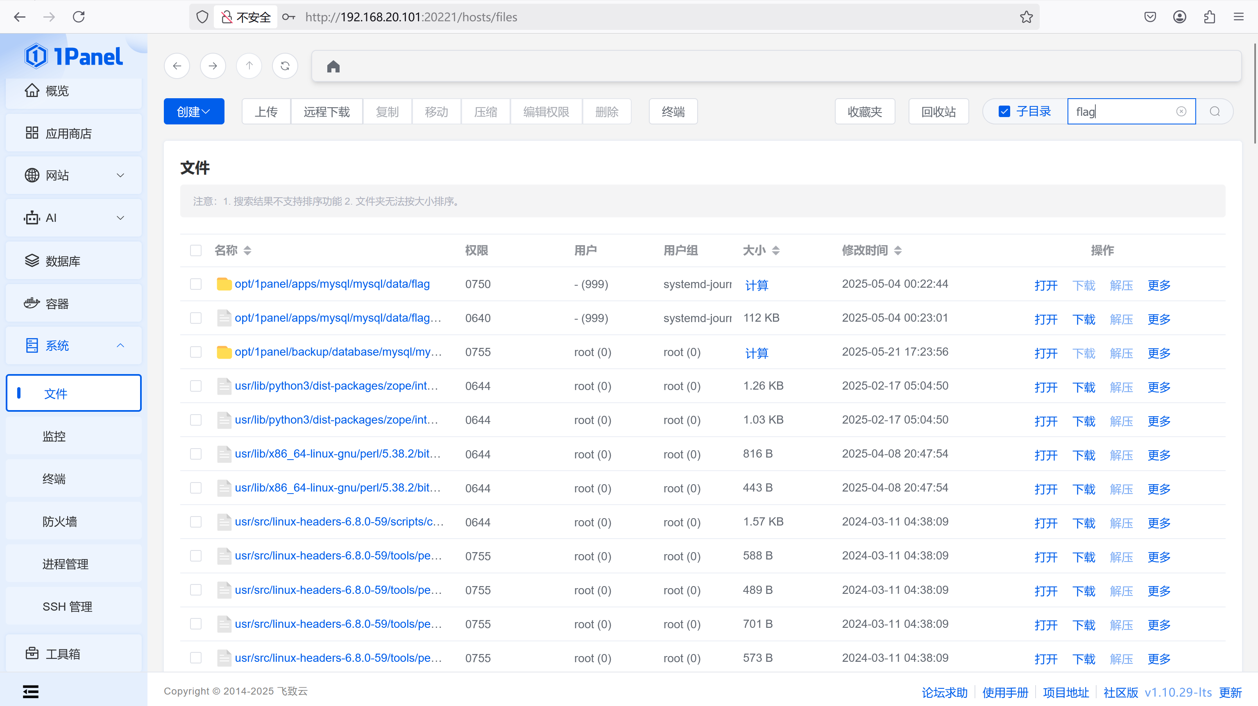Click the flag search input field
The height and width of the screenshot is (706, 1258).
click(1123, 112)
